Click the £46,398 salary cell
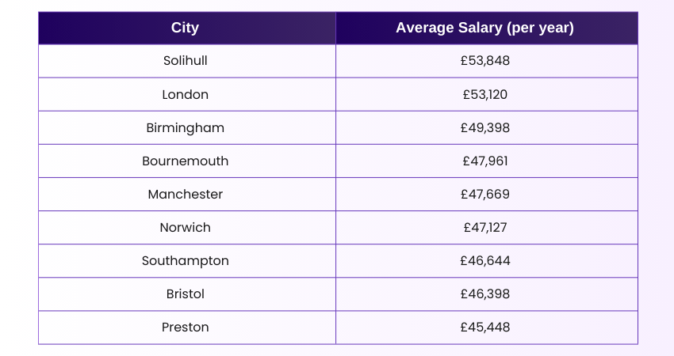 click(x=485, y=294)
